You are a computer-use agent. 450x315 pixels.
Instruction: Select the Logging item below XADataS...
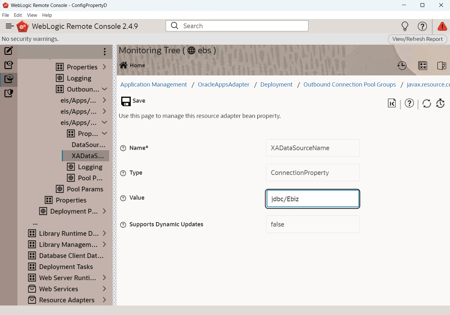[x=85, y=167]
